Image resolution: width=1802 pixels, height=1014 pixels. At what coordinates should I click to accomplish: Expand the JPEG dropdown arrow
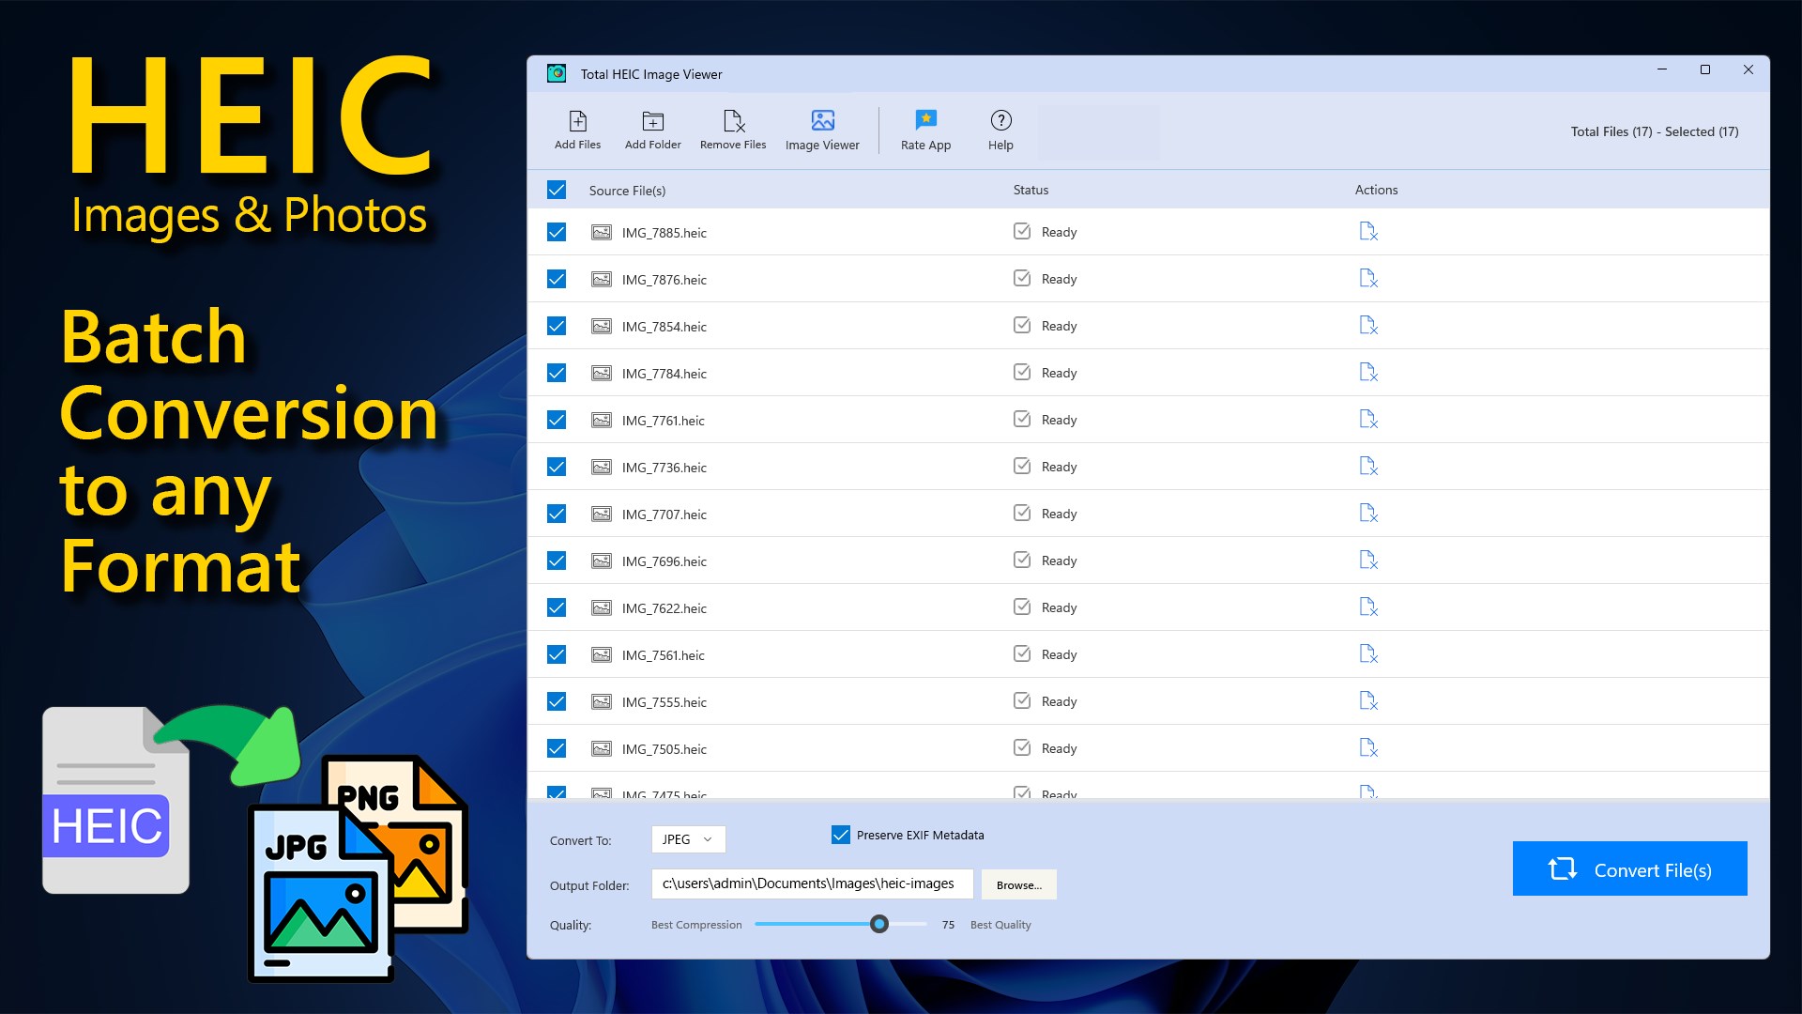coord(710,839)
